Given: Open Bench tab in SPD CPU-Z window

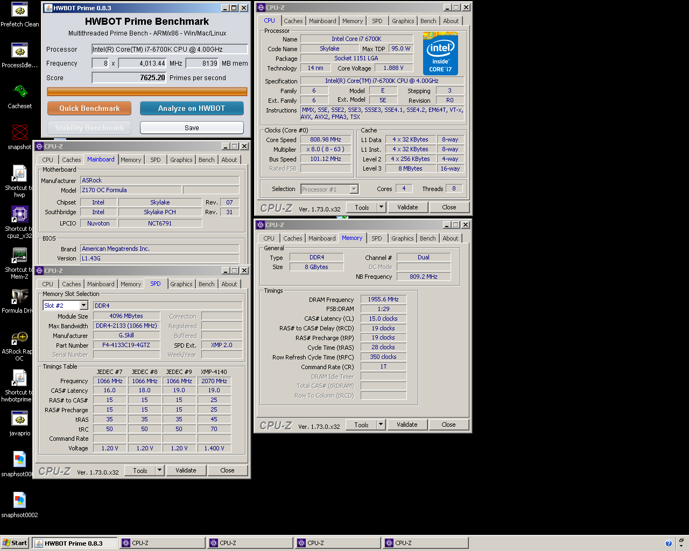Looking at the screenshot, I should pos(207,284).
